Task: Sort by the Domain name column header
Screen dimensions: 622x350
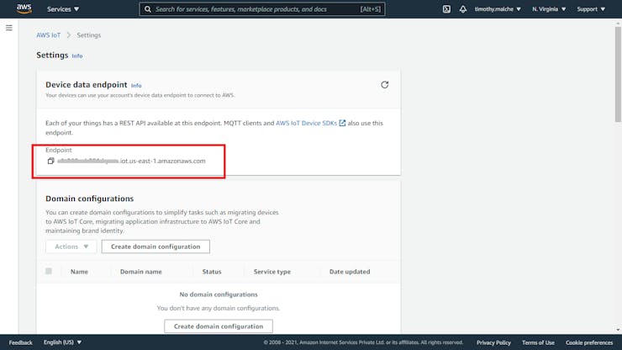Action: [141, 272]
